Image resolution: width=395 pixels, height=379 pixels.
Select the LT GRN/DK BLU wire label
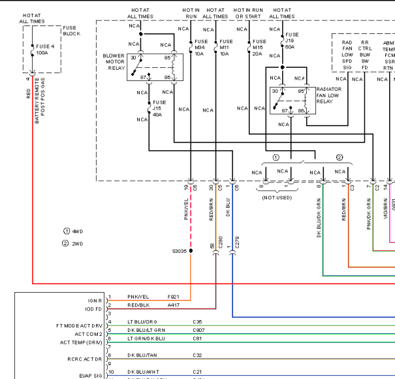146,338
